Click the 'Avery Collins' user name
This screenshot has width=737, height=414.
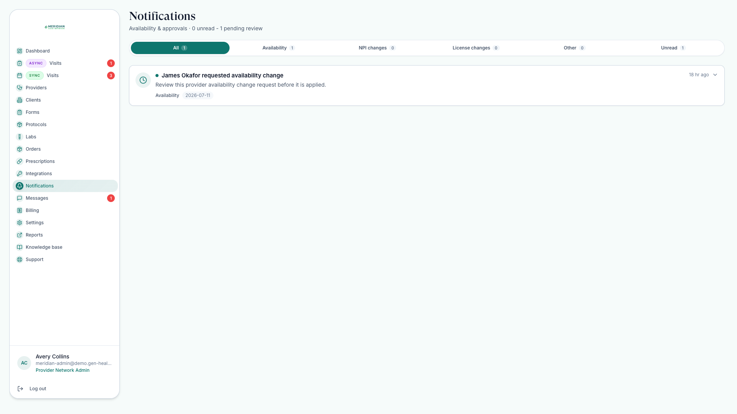point(52,356)
